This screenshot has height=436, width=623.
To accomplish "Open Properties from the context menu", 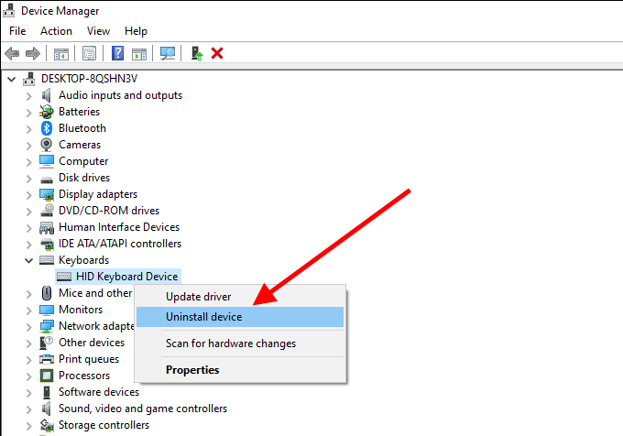I will 240,370.
